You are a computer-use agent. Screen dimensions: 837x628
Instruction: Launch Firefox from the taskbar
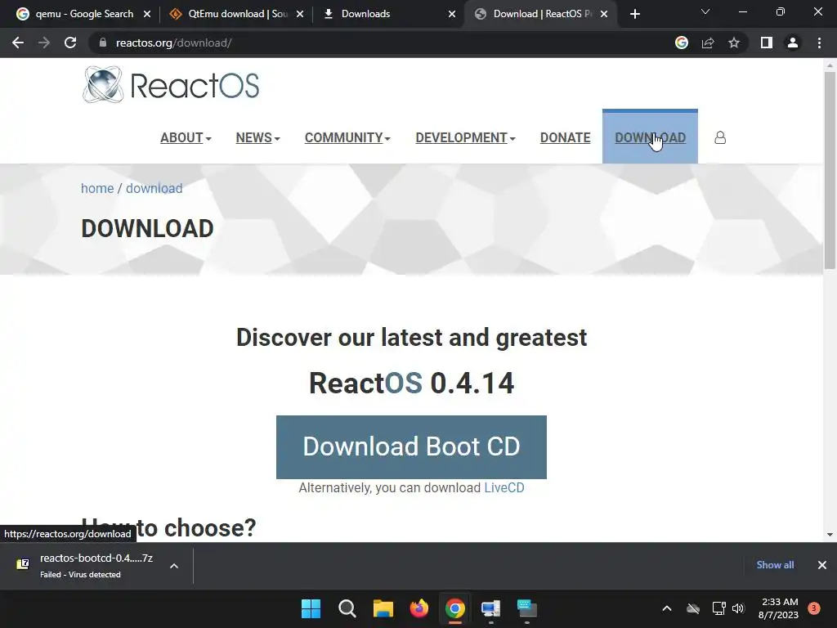tap(419, 608)
